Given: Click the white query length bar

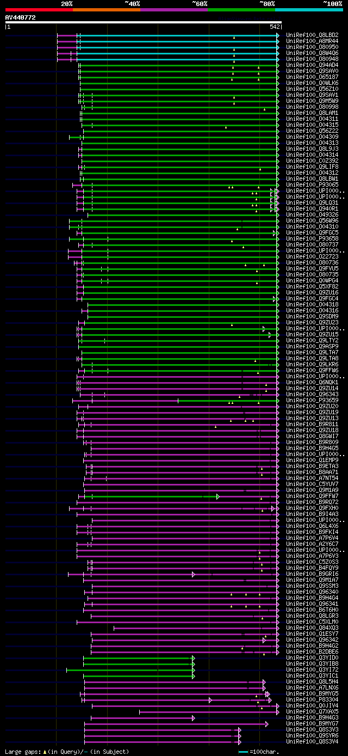Looking at the screenshot, I should tap(144, 22).
